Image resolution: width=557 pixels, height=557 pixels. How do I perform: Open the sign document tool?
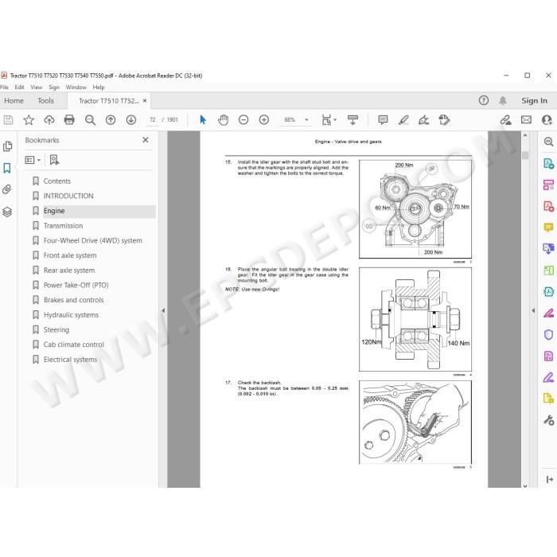tap(423, 120)
